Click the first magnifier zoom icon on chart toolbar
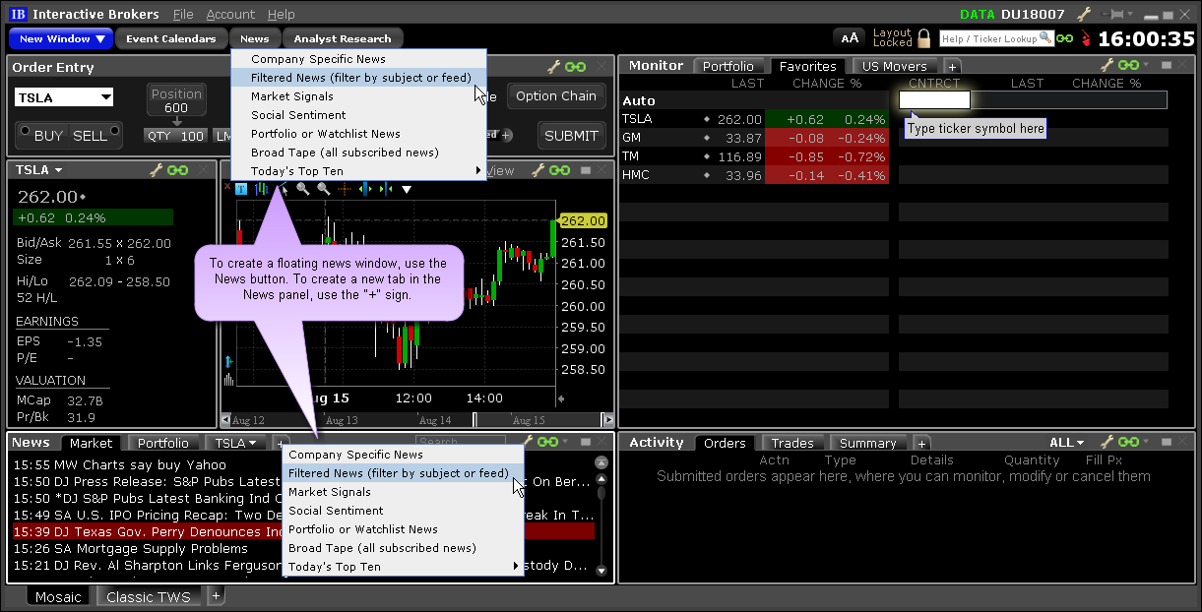This screenshot has height=612, width=1202. (303, 189)
